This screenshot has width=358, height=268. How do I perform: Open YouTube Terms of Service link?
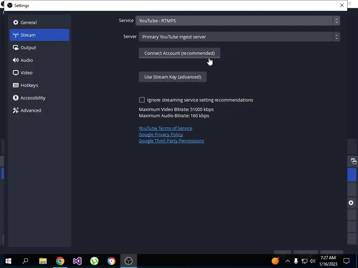click(x=165, y=128)
